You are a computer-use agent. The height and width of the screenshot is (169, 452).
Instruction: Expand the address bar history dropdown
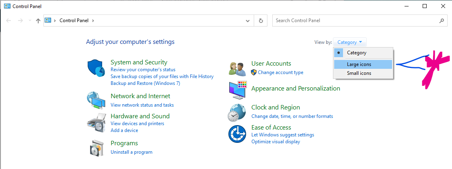point(248,21)
